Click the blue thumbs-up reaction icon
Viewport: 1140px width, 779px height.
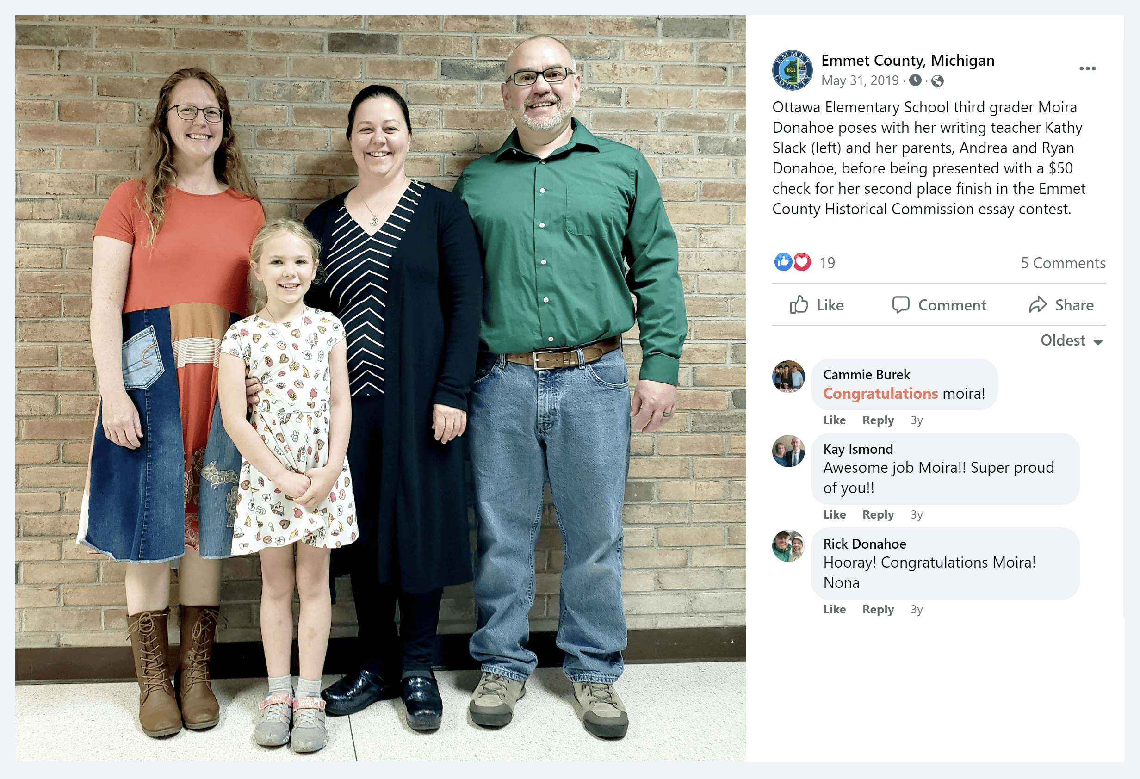click(783, 262)
